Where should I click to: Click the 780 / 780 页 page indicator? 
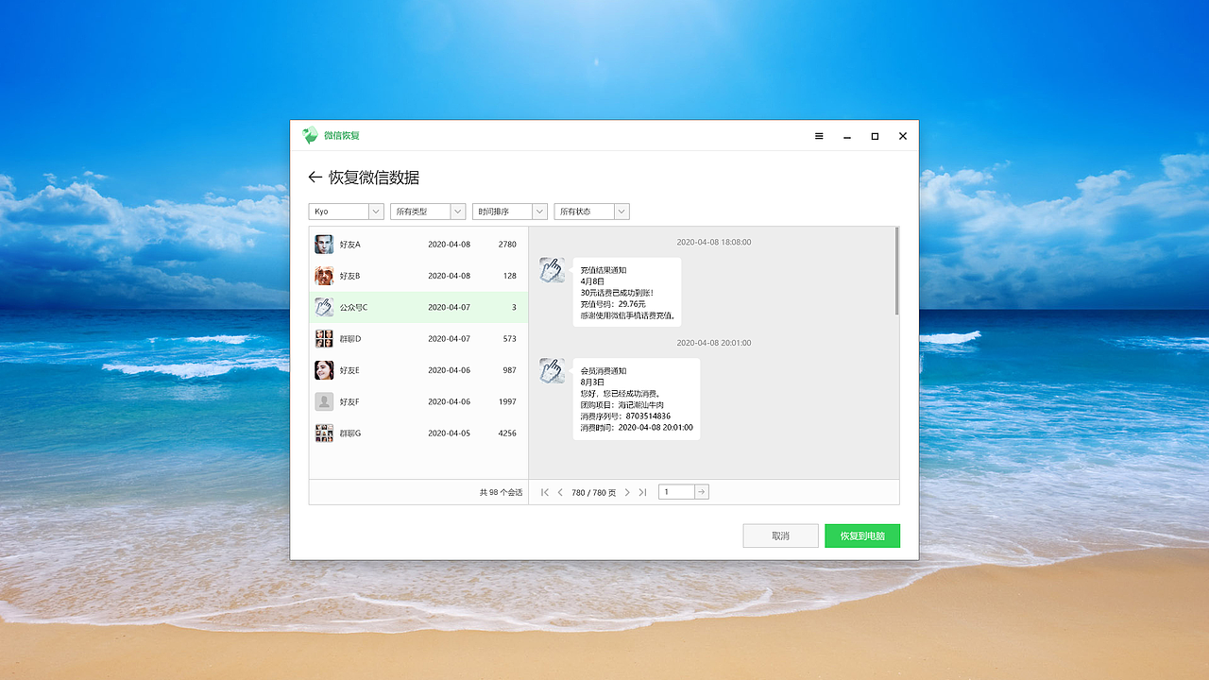pyautogui.click(x=594, y=492)
